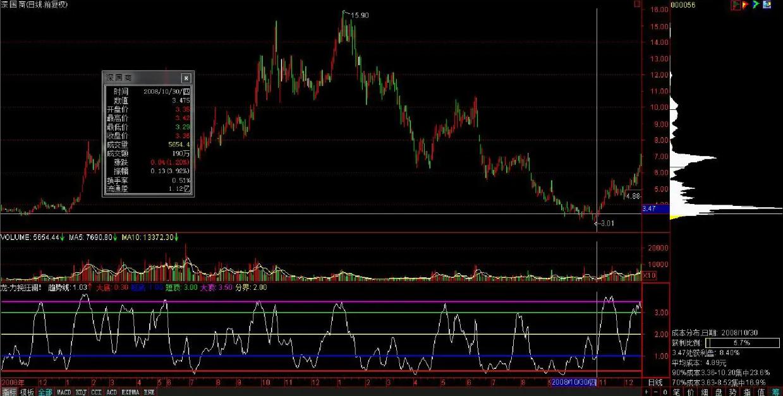Click the plus zoom button at bottom

(648, 392)
